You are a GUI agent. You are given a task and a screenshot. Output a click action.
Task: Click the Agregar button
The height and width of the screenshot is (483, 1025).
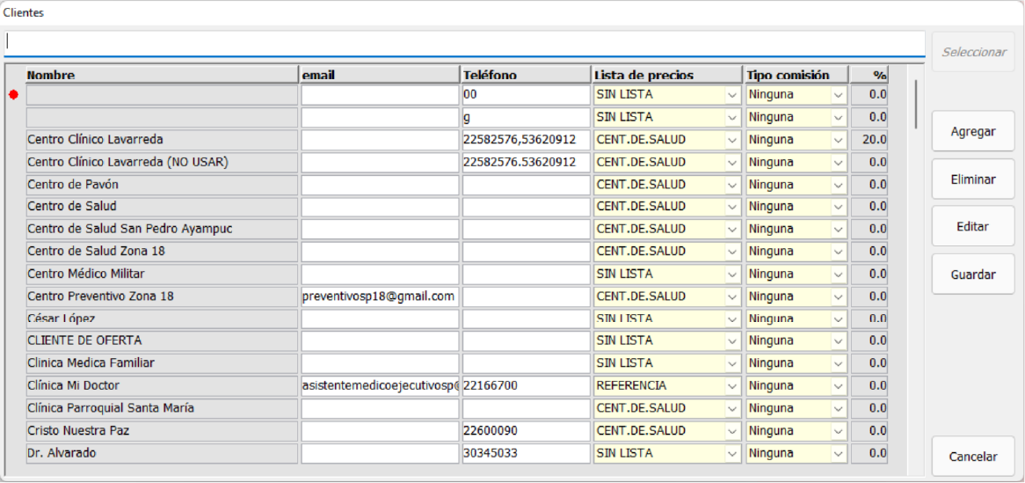coord(973,132)
